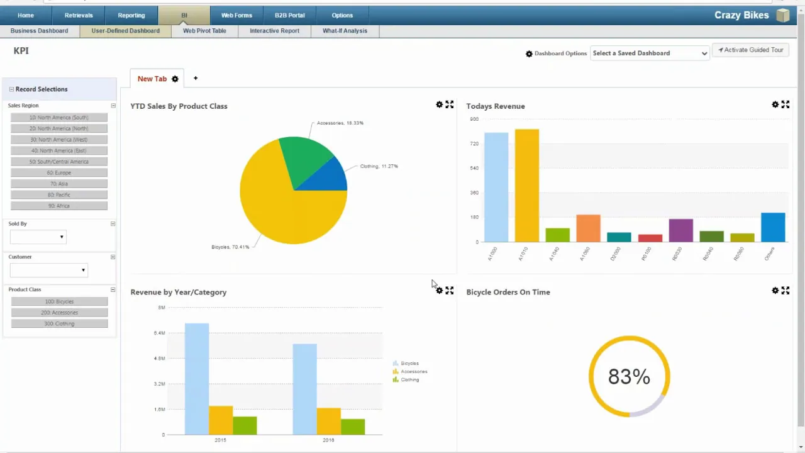The height and width of the screenshot is (453, 805).
Task: Open settings gear for YTD Sales chart
Action: coord(439,104)
